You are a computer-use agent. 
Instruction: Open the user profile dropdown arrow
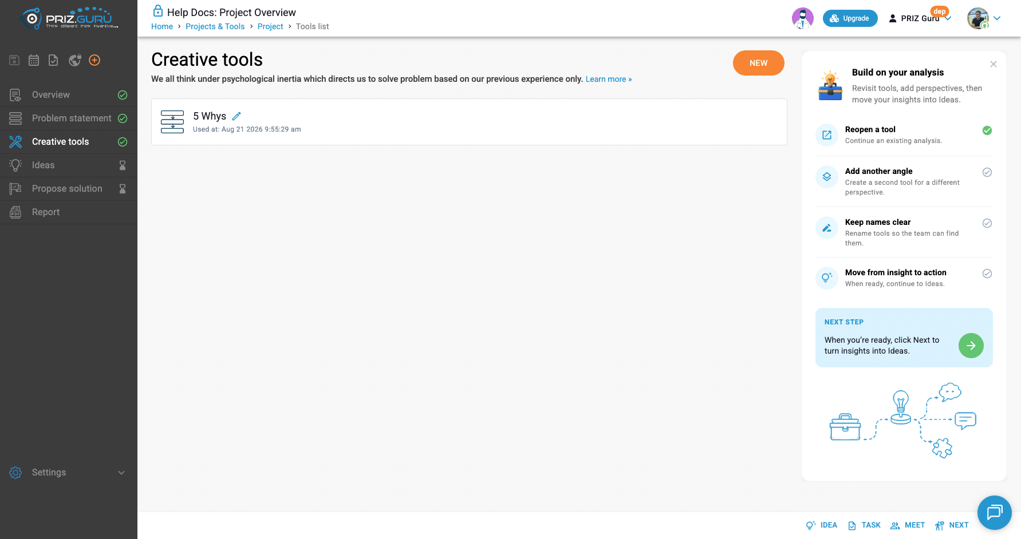click(x=997, y=18)
